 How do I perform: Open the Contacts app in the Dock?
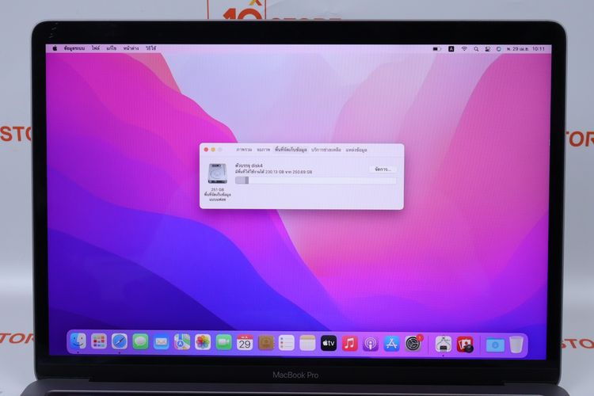[266, 343]
